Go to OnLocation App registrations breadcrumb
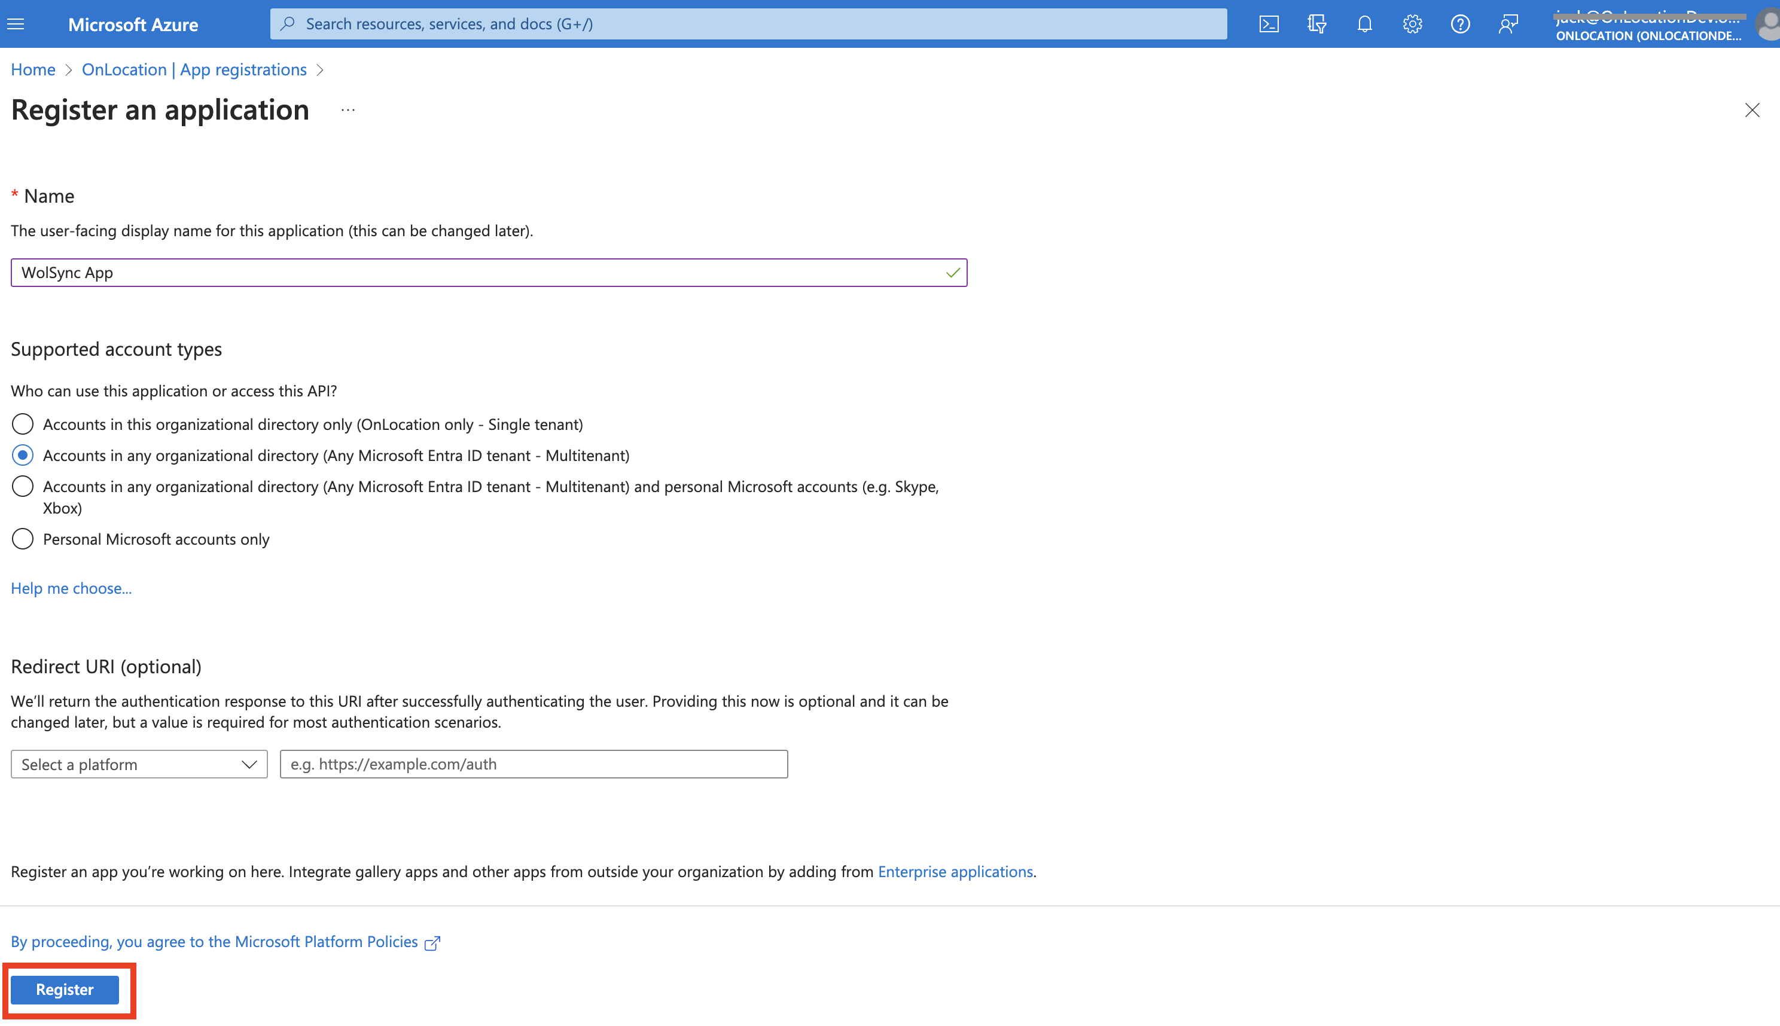 (x=194, y=70)
